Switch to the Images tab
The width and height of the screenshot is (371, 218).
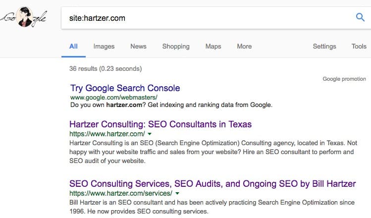[104, 47]
